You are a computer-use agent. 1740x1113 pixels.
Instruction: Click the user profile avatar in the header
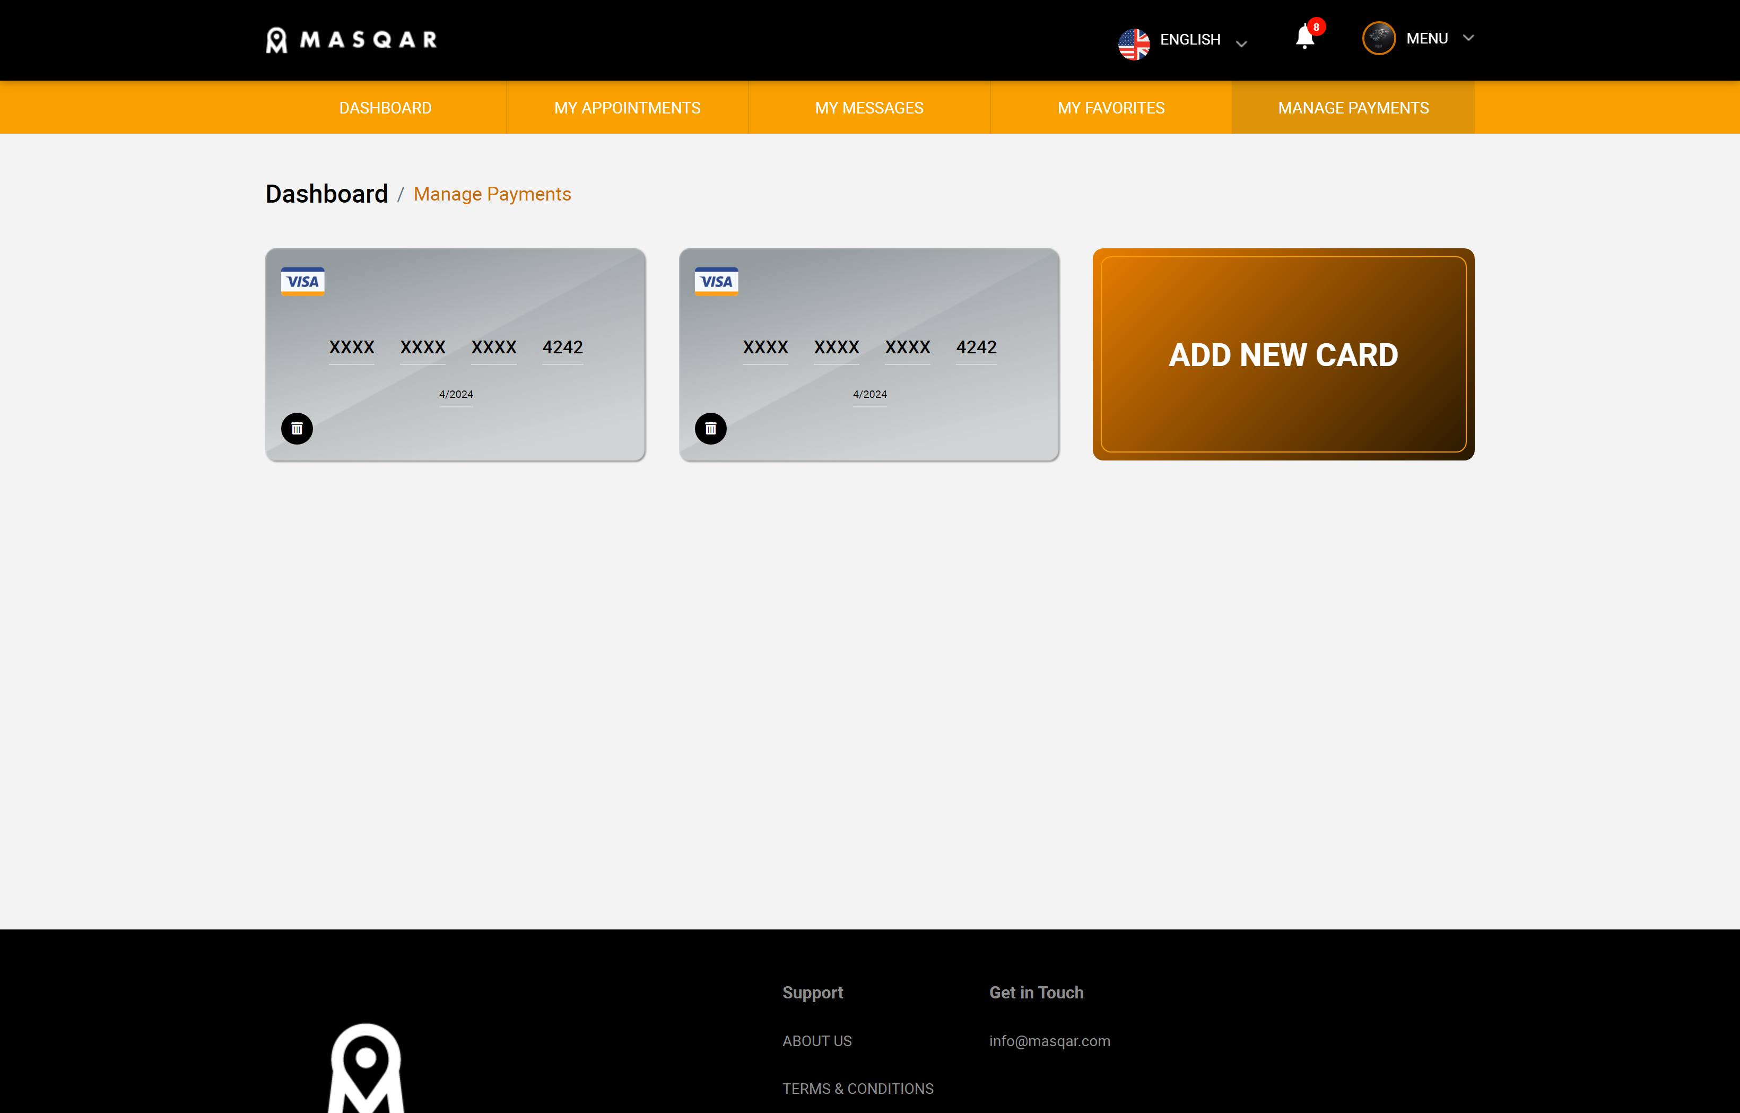coord(1379,38)
